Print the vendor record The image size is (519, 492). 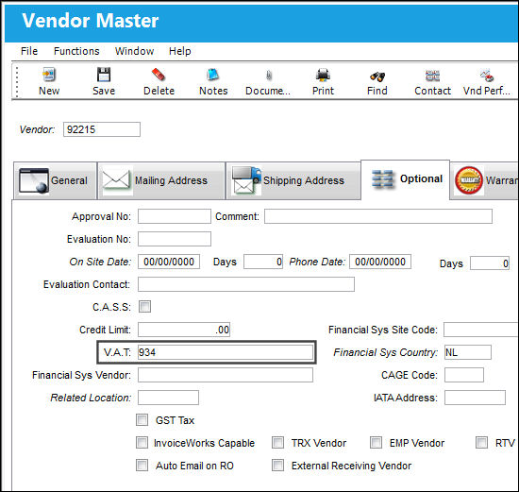pyautogui.click(x=323, y=75)
